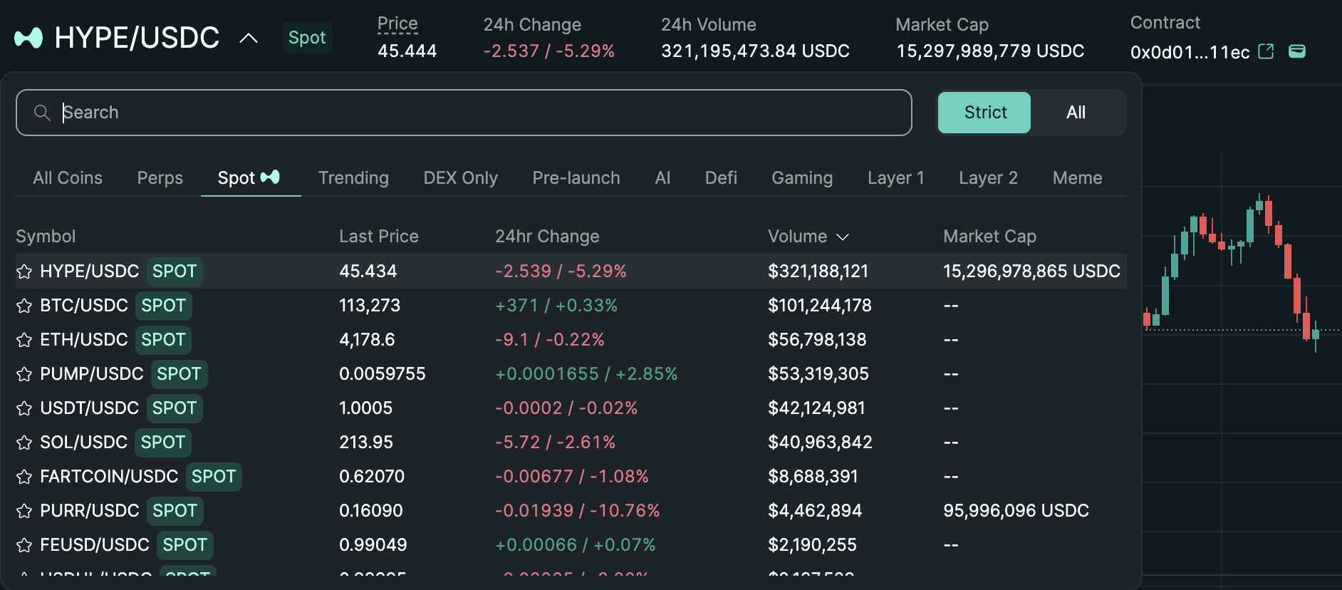Click the magnifier icon in search bar
Image resolution: width=1342 pixels, height=590 pixels.
pos(42,113)
